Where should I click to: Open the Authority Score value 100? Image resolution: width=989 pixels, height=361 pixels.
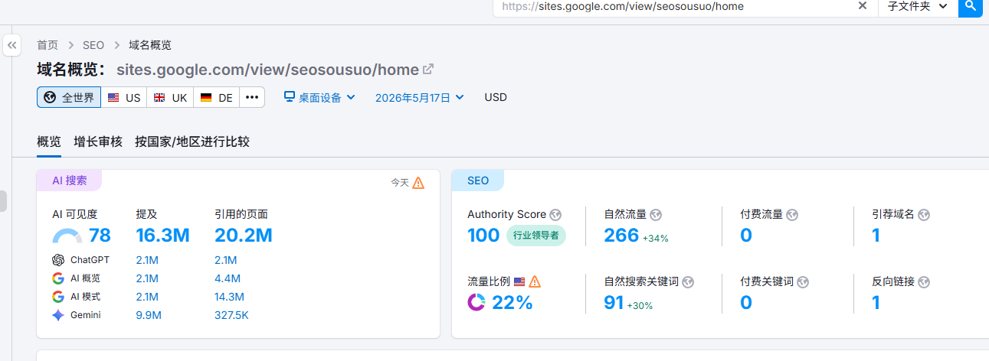483,235
